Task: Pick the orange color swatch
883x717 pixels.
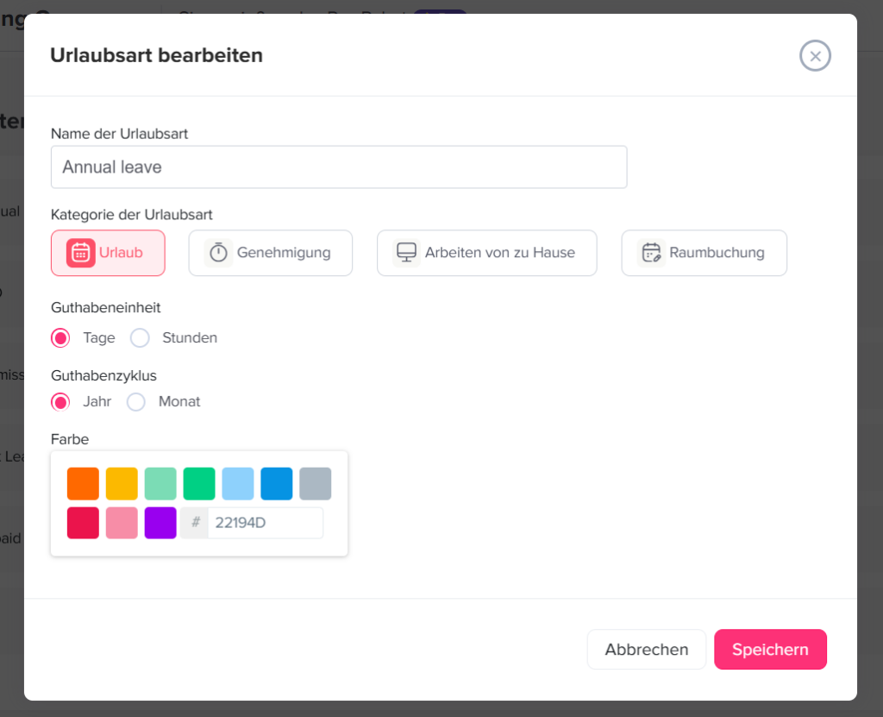Action: pos(83,483)
